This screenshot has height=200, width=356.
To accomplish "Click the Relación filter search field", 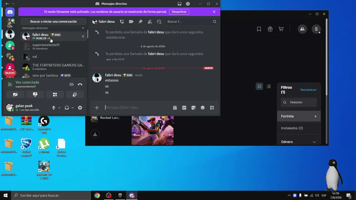I will (299, 102).
